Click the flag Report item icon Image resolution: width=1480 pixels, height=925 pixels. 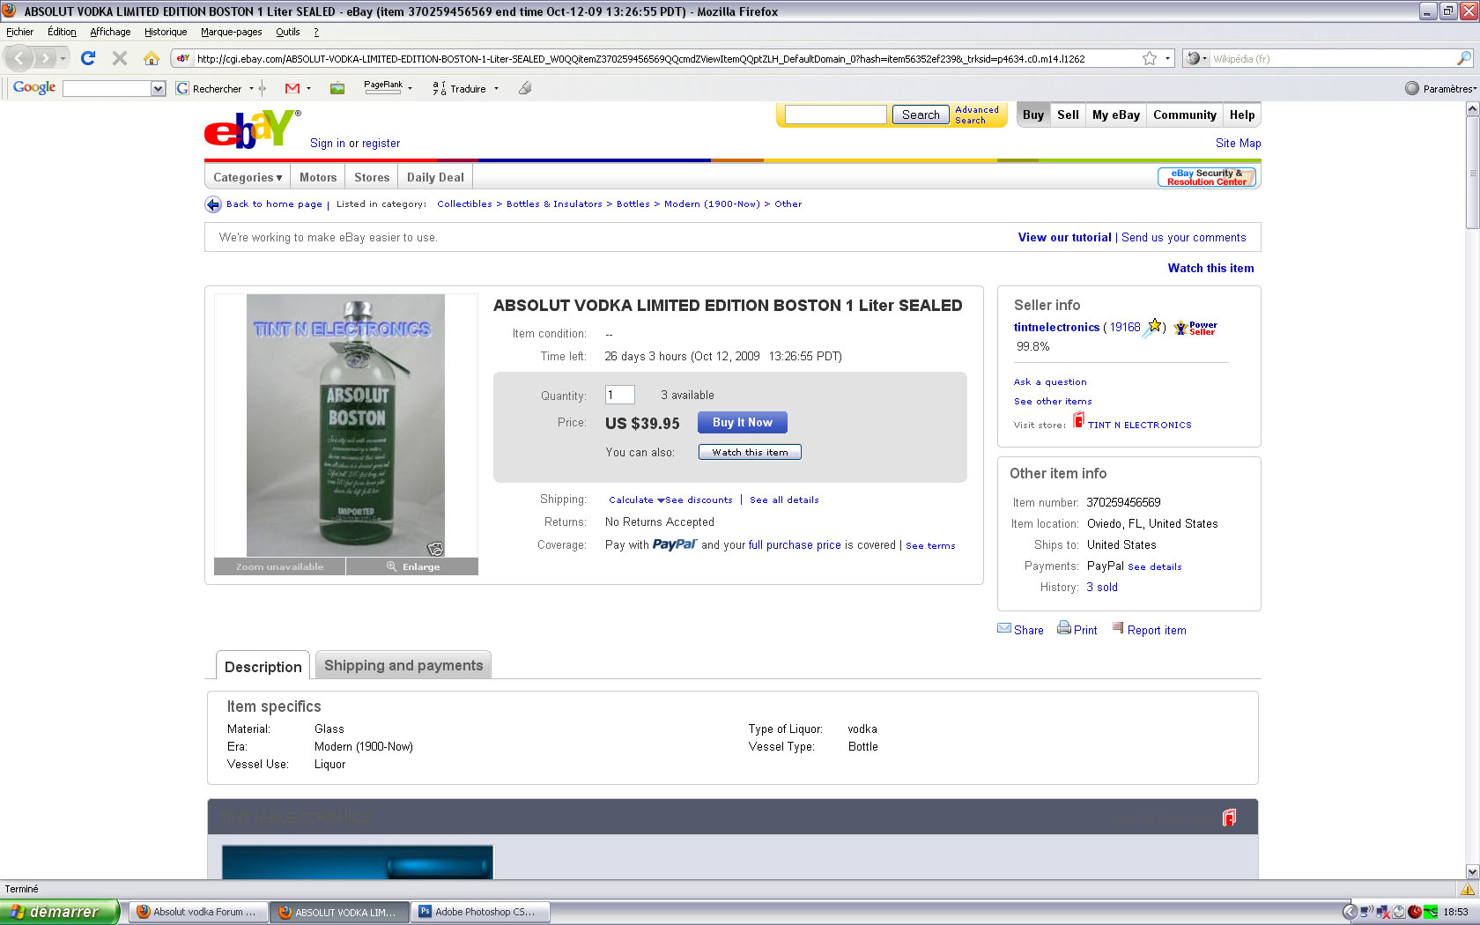[x=1118, y=628]
